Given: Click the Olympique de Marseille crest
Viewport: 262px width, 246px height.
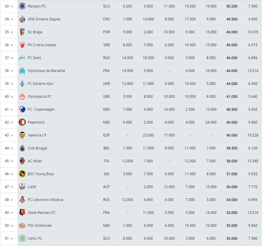Looking at the screenshot, I should pyautogui.click(x=22, y=70).
